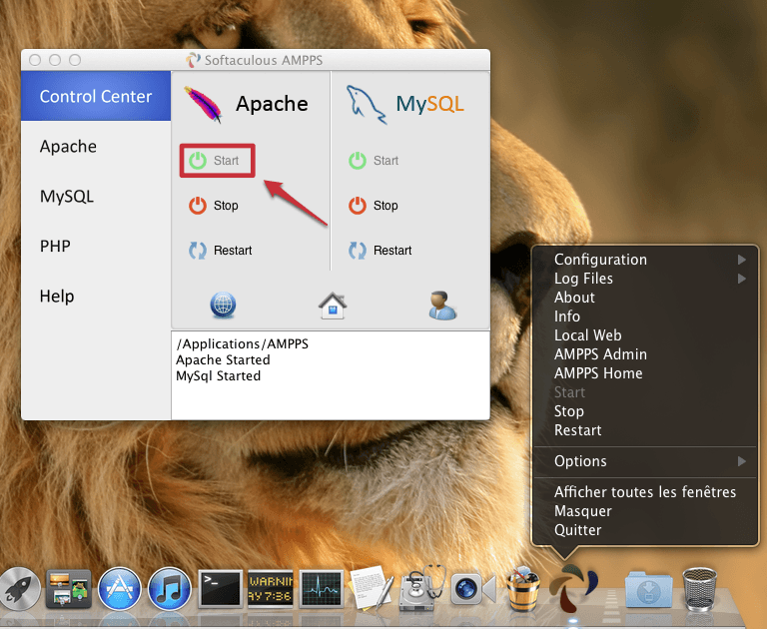Click the AMPPS icon in the Dock

tap(572, 588)
